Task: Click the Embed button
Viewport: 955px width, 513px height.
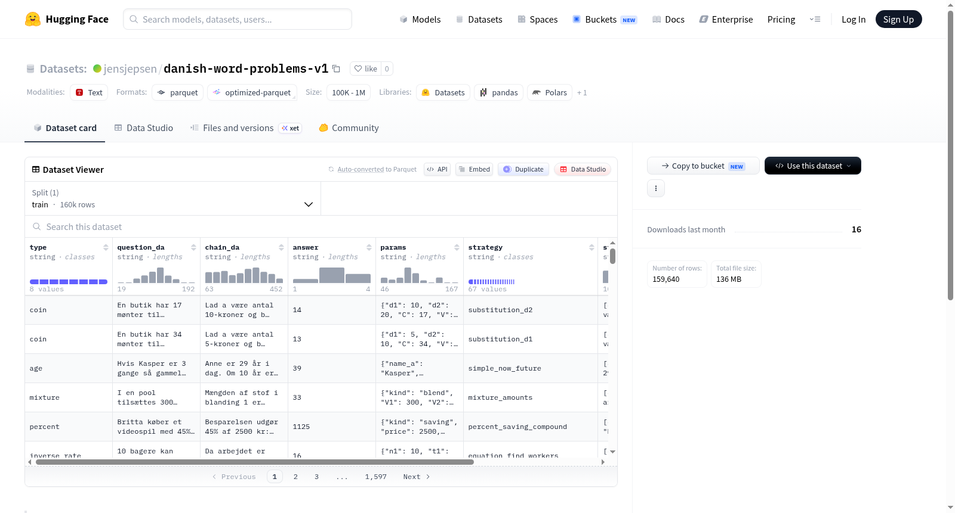Action: click(474, 169)
